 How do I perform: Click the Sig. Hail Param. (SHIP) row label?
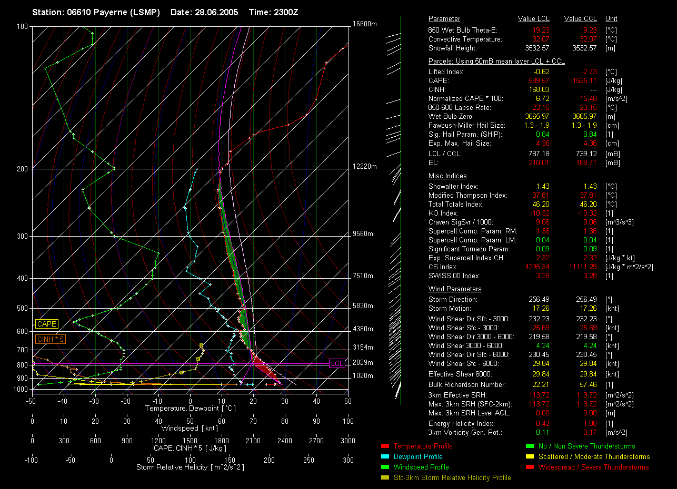click(x=465, y=135)
